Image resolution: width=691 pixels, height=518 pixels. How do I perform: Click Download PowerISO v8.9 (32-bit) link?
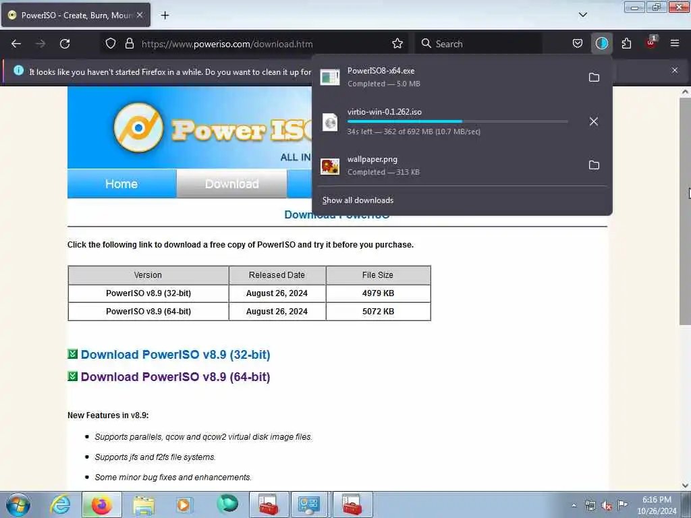[x=175, y=355]
